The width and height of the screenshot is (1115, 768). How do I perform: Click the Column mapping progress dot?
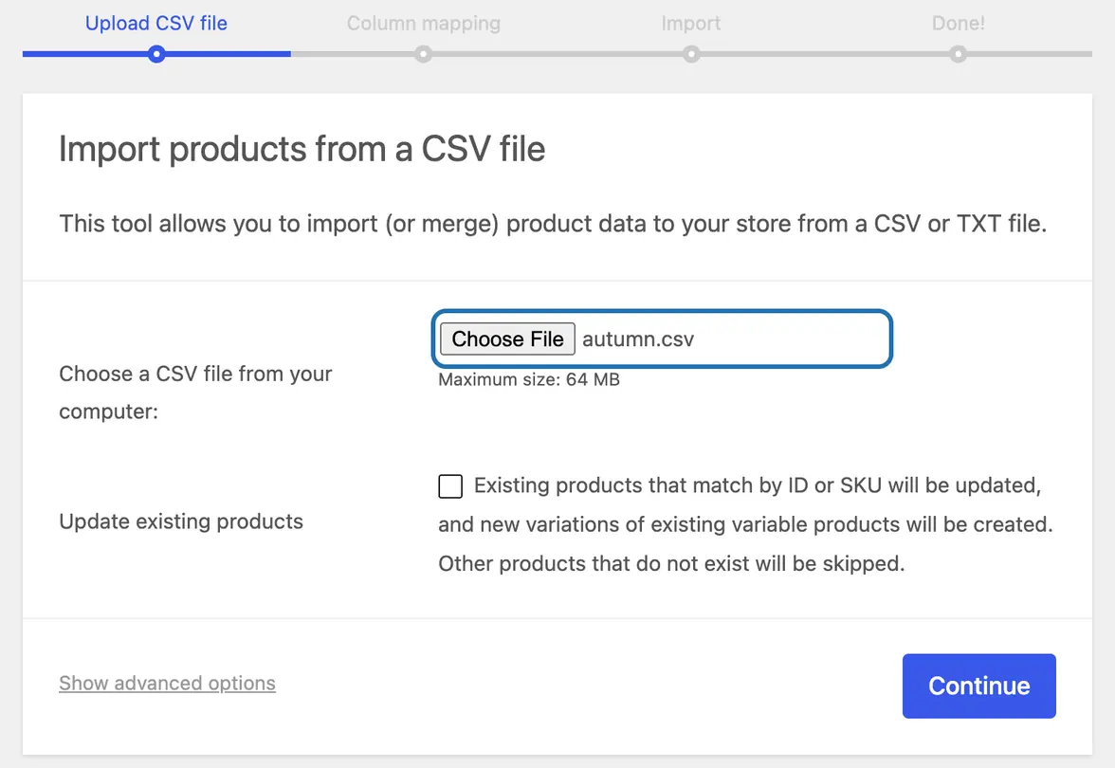tap(424, 54)
